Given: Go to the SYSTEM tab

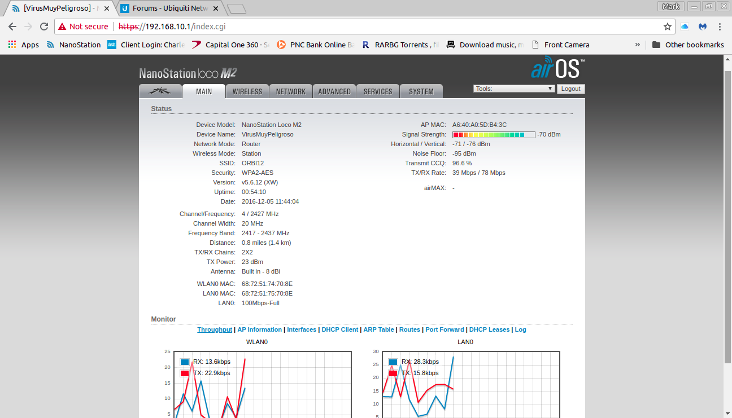Looking at the screenshot, I should click(x=421, y=91).
